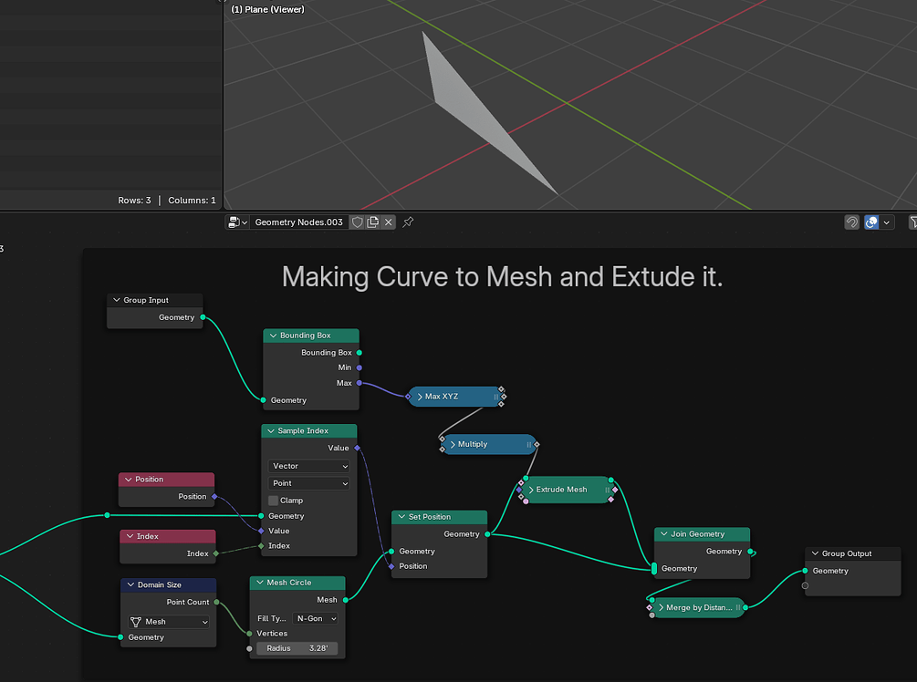Open the node tree browse menu icon
Screen dimensions: 917x682
click(238, 222)
